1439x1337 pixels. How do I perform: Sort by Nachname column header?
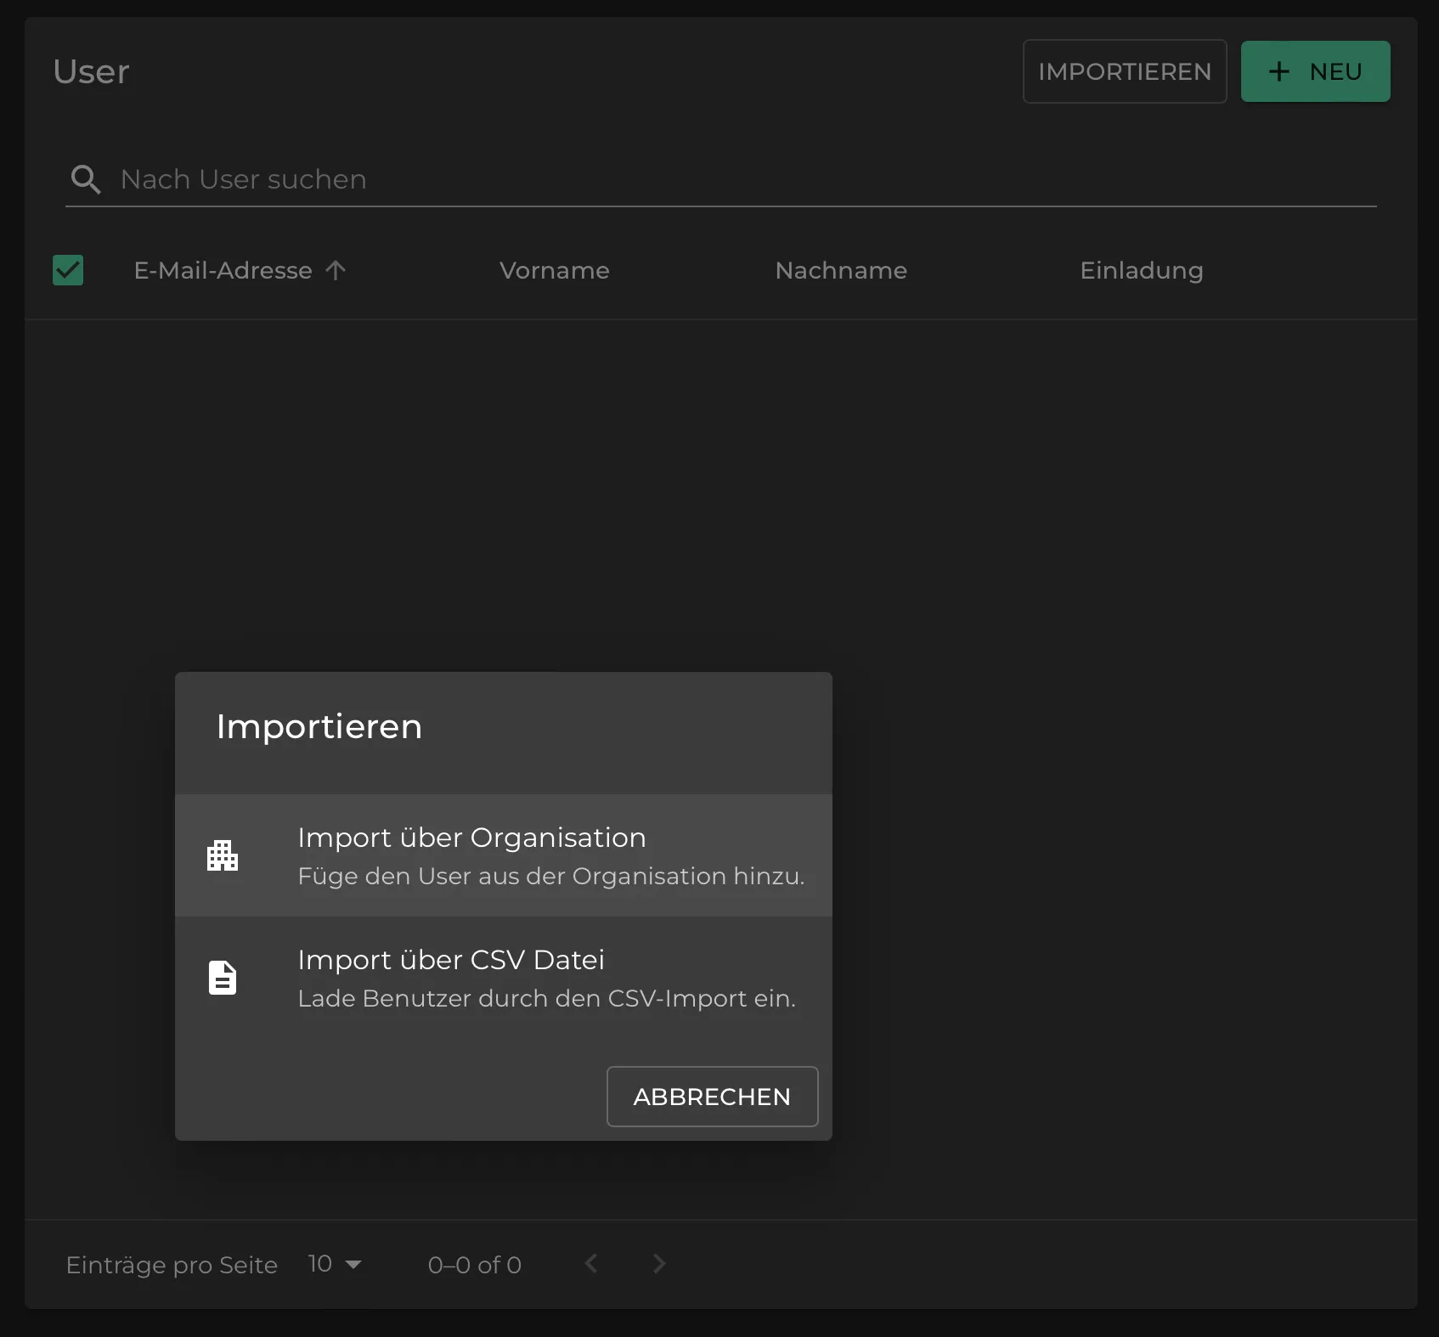point(841,270)
